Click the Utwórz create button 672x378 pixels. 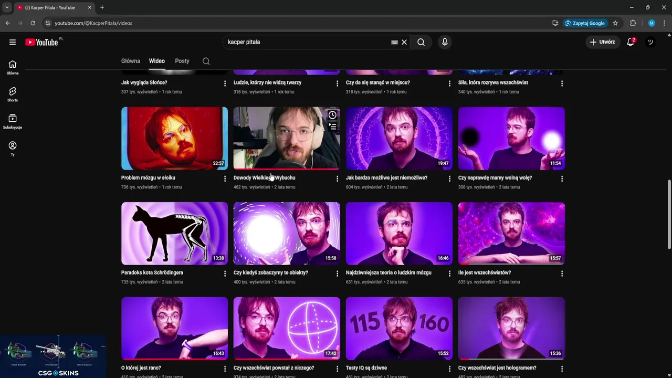pos(602,42)
